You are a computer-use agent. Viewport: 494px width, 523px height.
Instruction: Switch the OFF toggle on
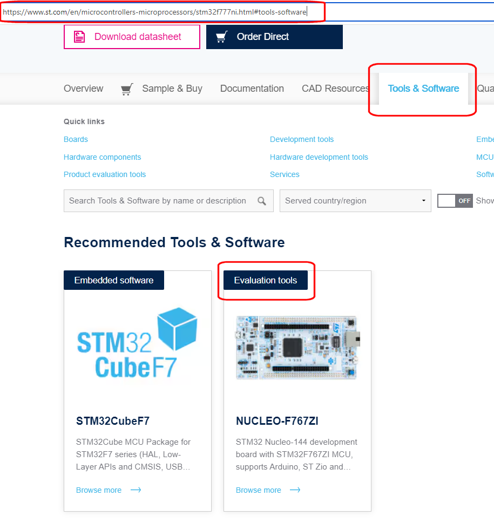pyautogui.click(x=454, y=200)
